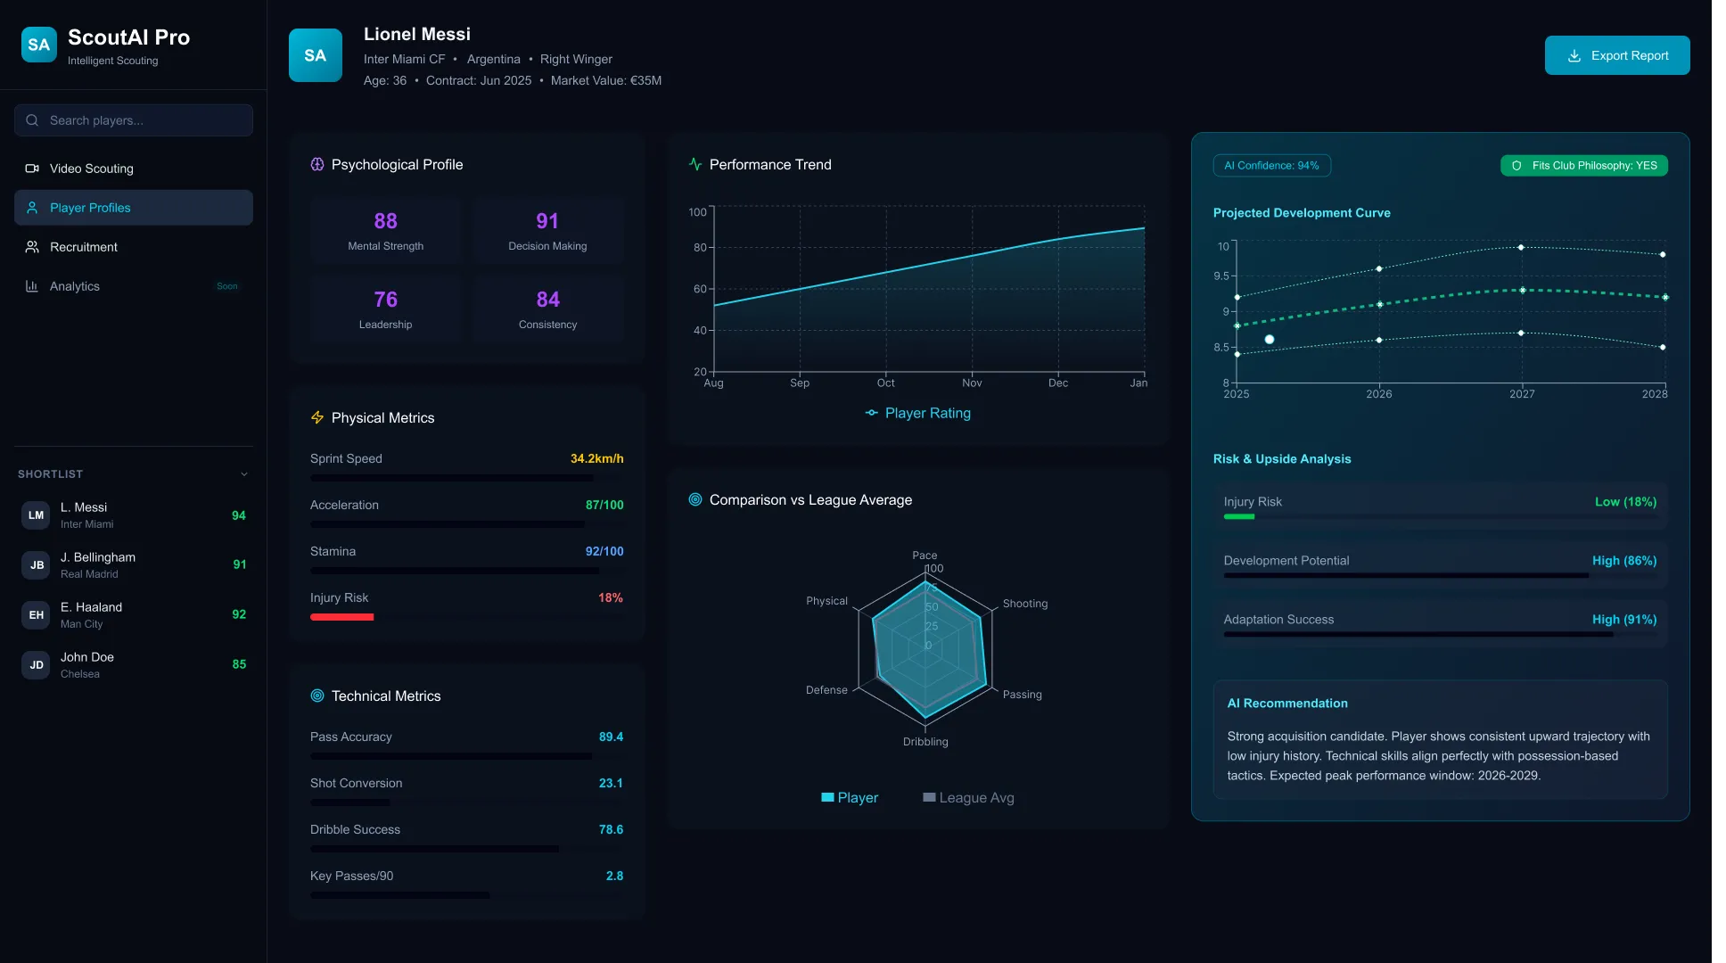Viewport: 1726px width, 963px height.
Task: Click the Search players input field
Action: point(134,120)
